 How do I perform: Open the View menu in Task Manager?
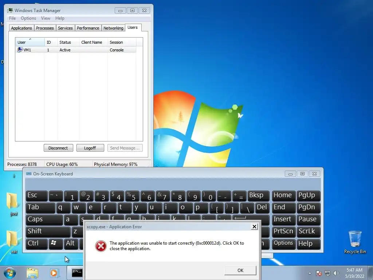coord(46,18)
